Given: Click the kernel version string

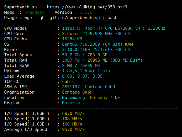Looking at the screenshot, I should (96, 50).
